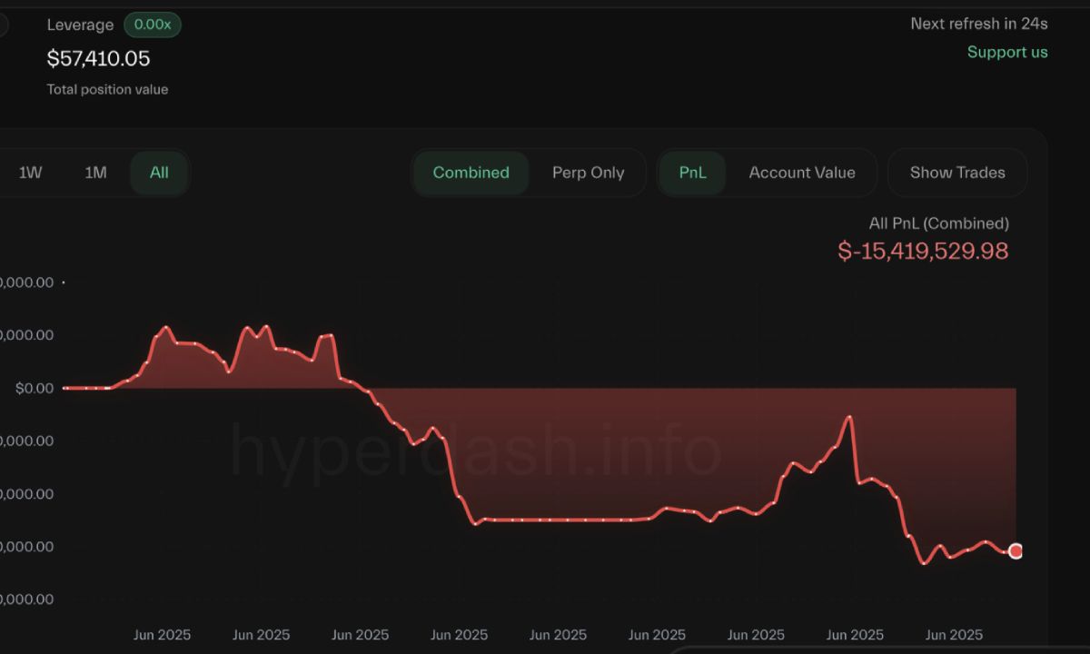Click the latest data point marker

(x=1016, y=550)
